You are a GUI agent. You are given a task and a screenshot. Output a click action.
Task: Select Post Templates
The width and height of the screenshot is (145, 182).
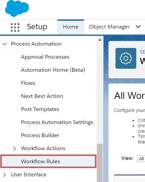pyautogui.click(x=40, y=109)
